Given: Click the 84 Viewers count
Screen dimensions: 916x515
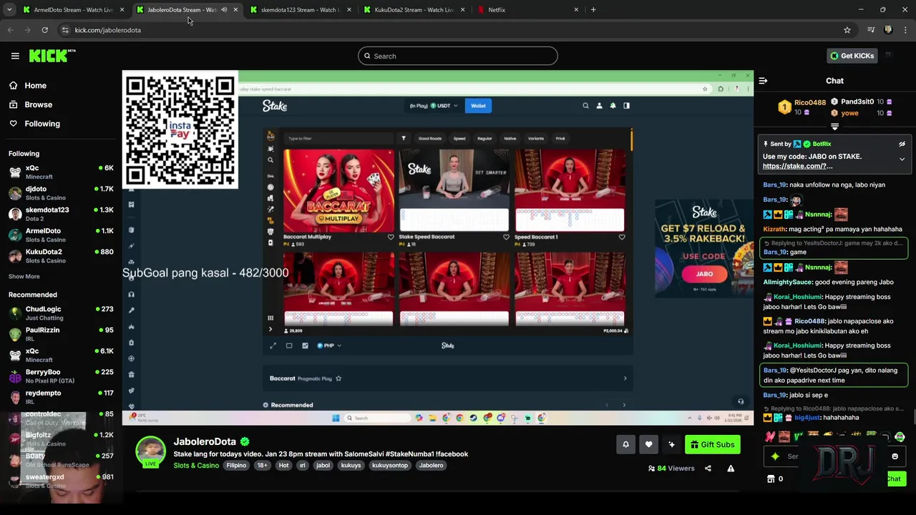Looking at the screenshot, I should [x=671, y=469].
